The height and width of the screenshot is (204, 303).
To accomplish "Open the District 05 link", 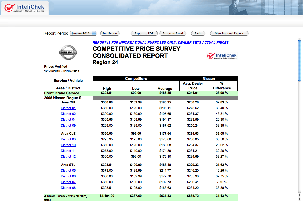I will tap(68, 171).
